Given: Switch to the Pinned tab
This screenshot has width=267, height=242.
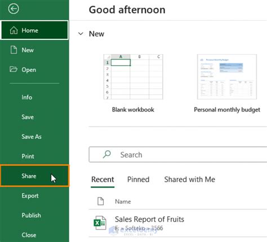Looking at the screenshot, I should (138, 180).
